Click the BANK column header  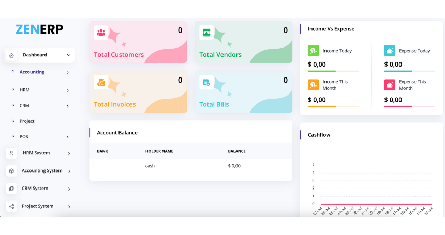coord(102,151)
